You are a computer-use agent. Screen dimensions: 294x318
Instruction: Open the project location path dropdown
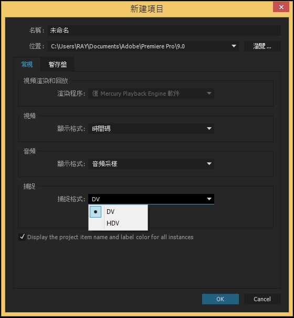click(x=143, y=46)
